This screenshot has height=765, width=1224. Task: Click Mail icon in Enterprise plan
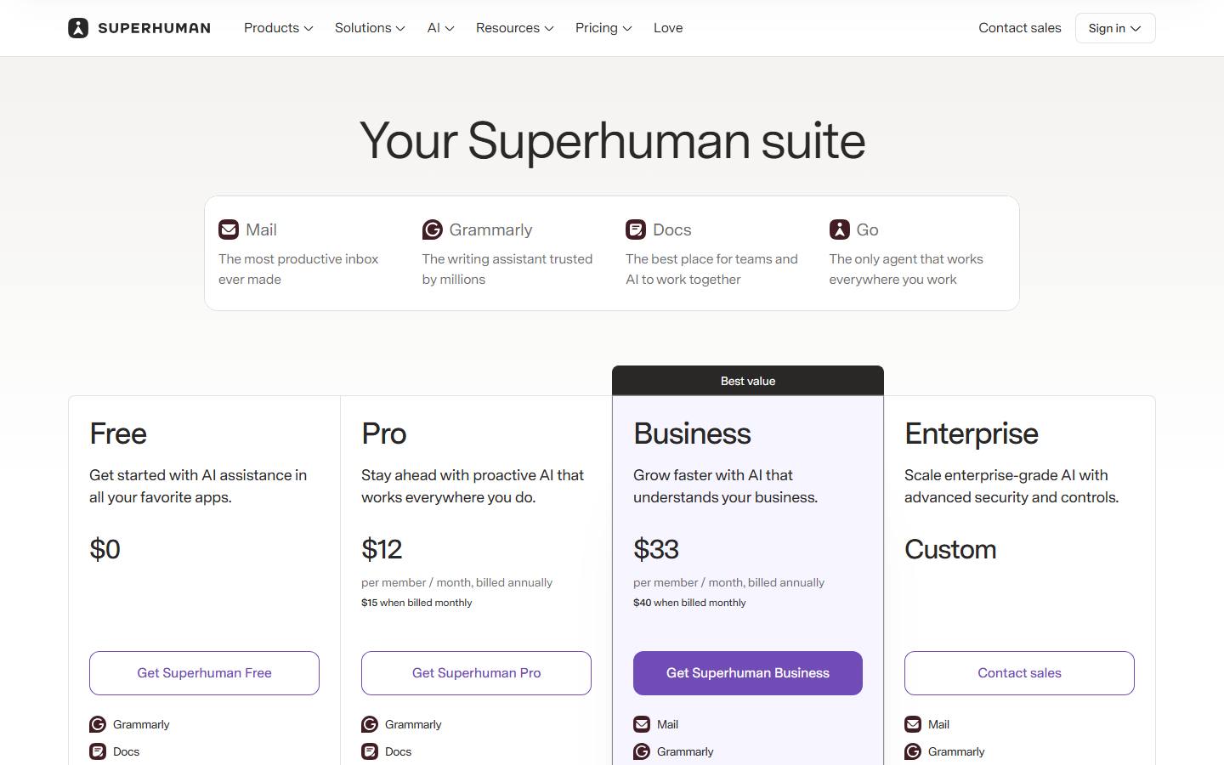[x=913, y=724]
